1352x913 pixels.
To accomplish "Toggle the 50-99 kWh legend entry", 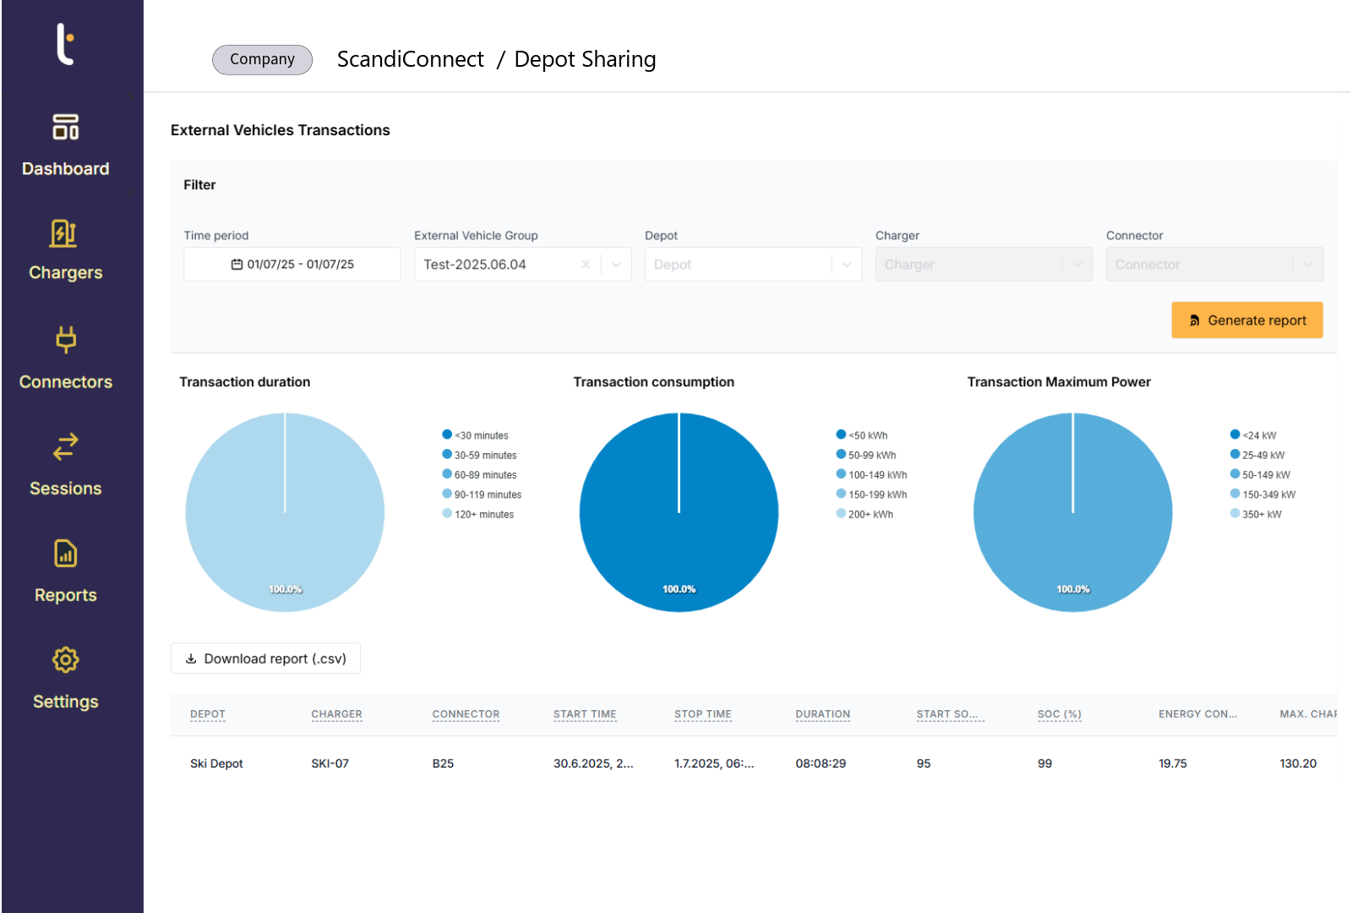I will click(870, 455).
